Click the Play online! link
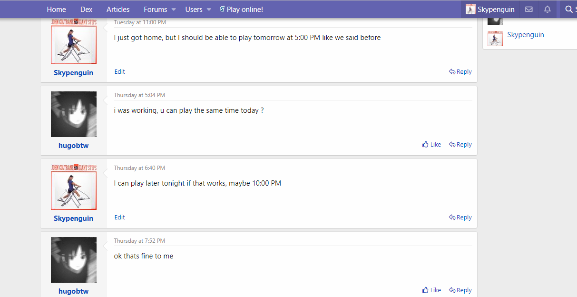This screenshot has height=297, width=577. [x=241, y=10]
